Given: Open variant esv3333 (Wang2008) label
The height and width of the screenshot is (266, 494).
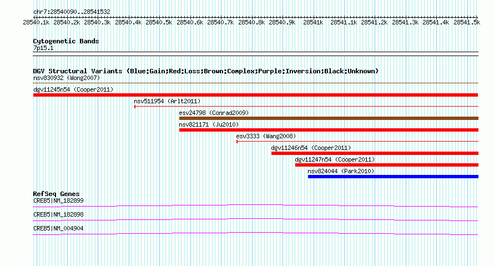Looking at the screenshot, I should [x=266, y=136].
